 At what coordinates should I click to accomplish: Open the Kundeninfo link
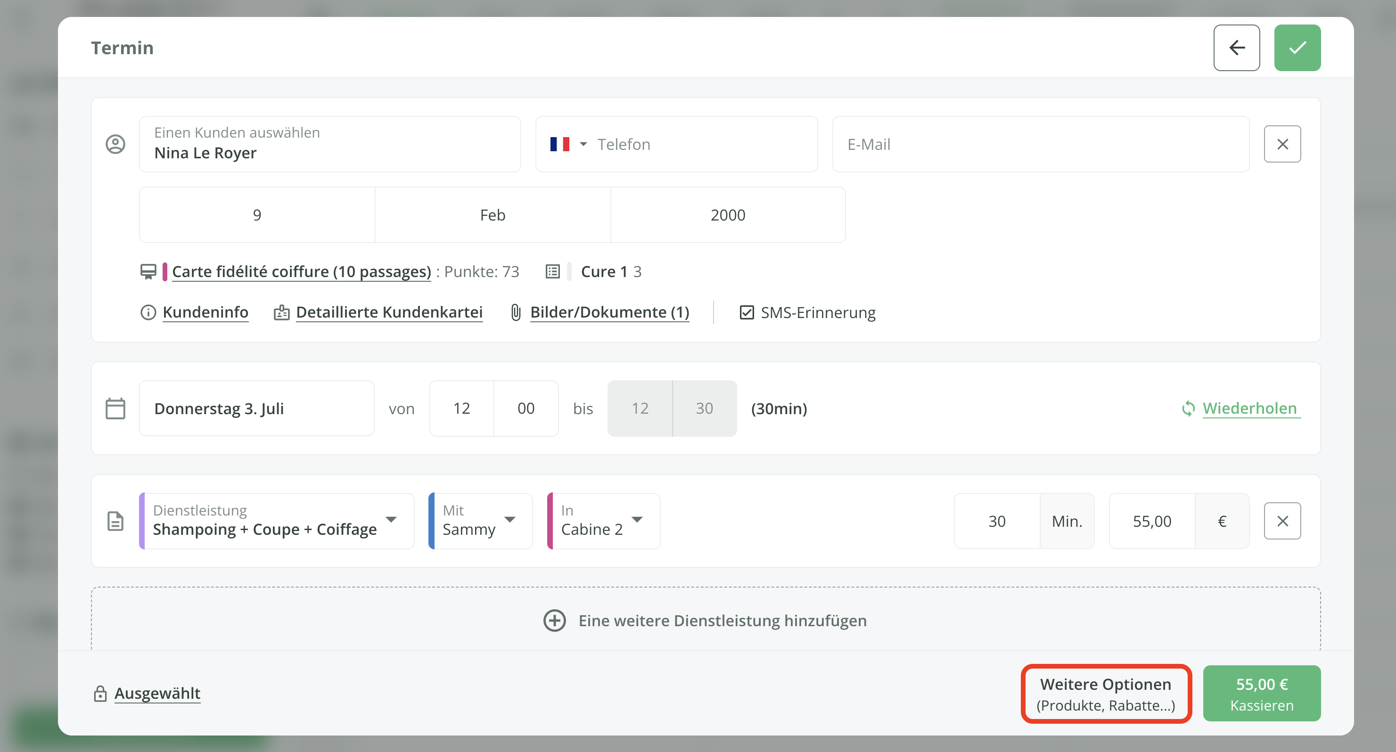[x=205, y=312]
